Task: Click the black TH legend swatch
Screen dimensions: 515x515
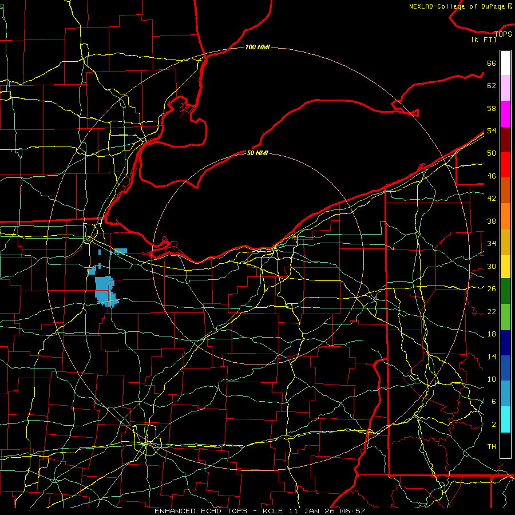Action: click(x=505, y=445)
